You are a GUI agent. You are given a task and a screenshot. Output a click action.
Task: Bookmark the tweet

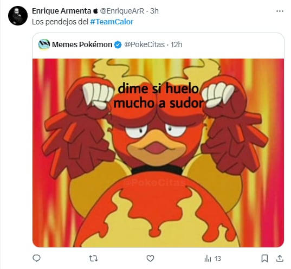(264, 258)
